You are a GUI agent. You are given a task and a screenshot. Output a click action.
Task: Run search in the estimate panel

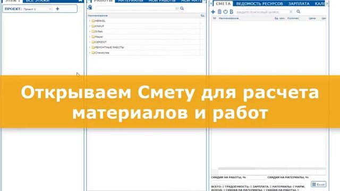(299, 12)
